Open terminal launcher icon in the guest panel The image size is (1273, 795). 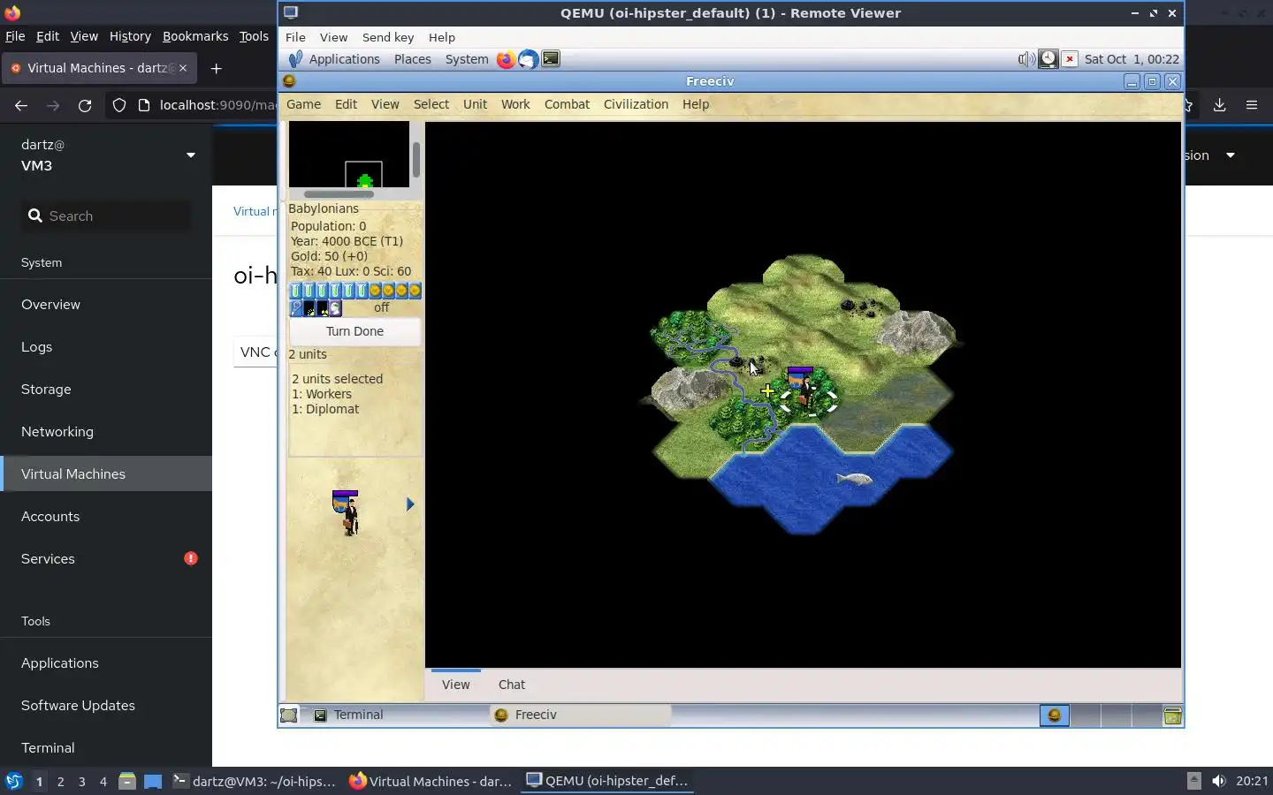(x=551, y=59)
